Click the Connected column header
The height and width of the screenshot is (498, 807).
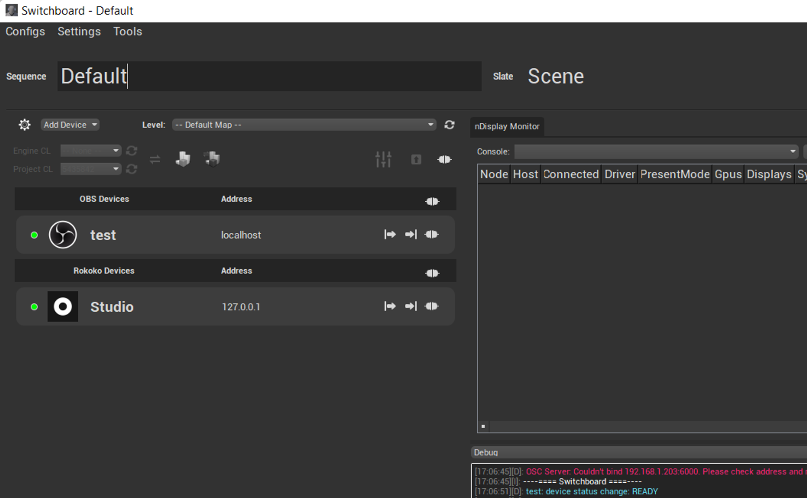[571, 174]
